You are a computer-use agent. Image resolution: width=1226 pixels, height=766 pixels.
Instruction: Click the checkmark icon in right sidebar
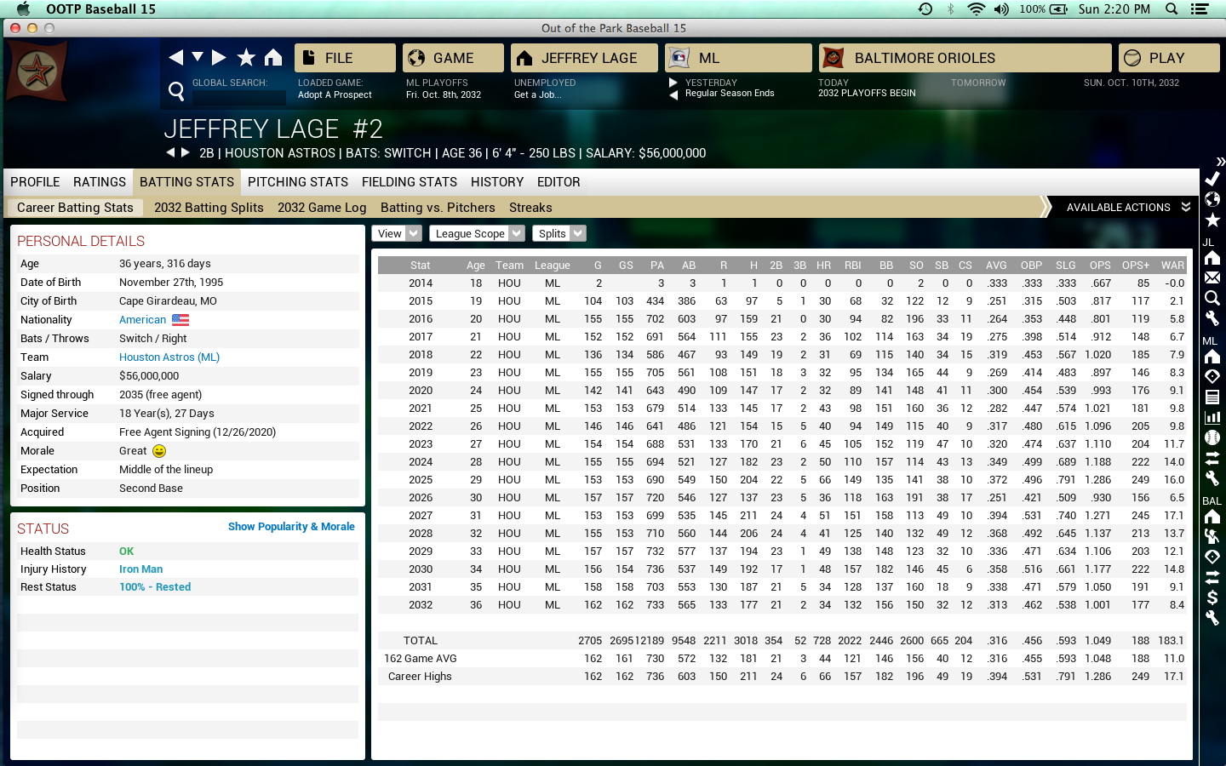[1212, 179]
